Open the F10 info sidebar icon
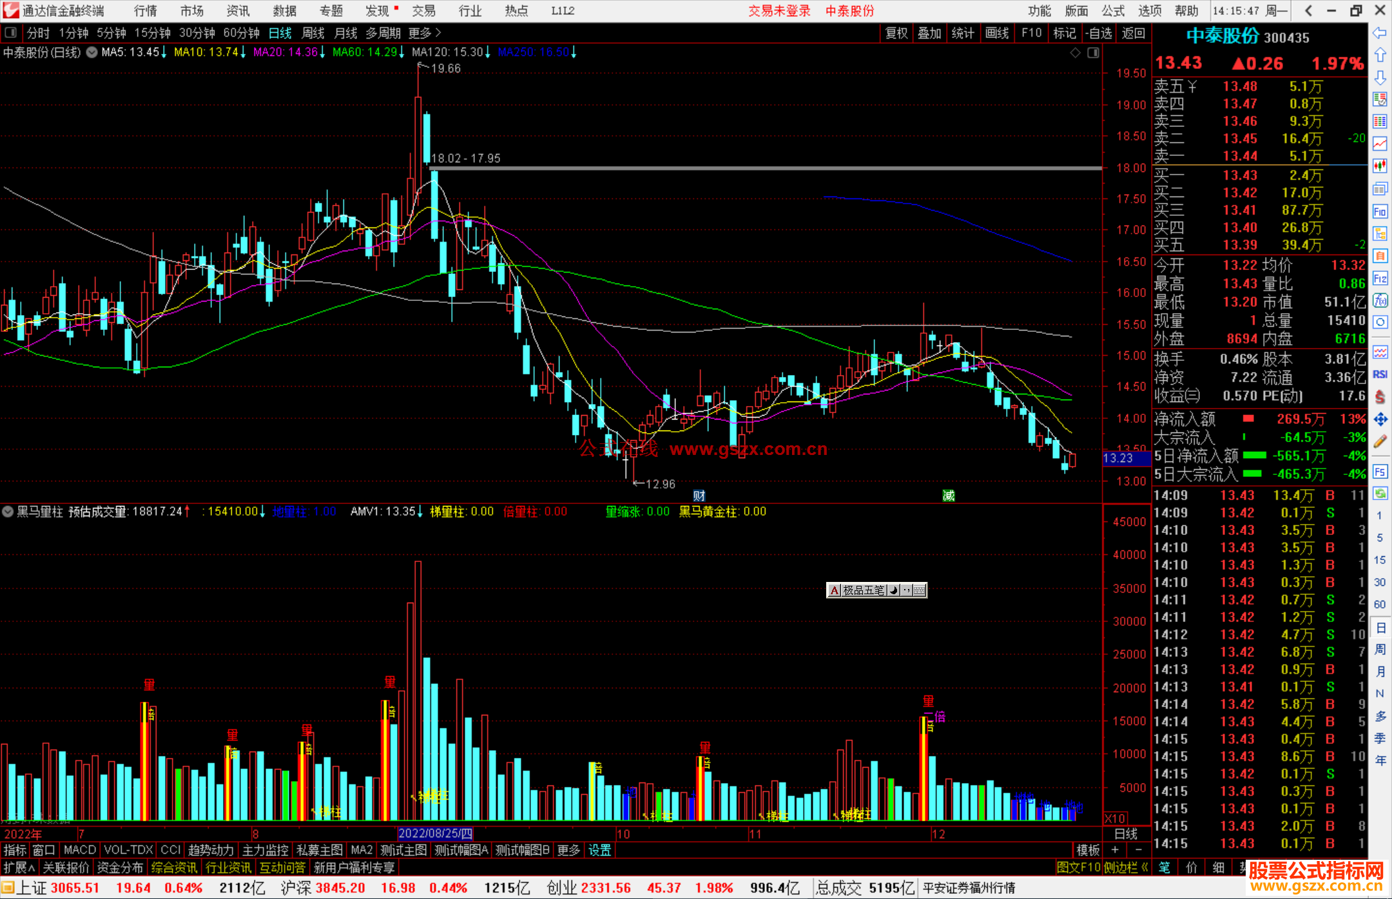Image resolution: width=1392 pixels, height=899 pixels. [x=1380, y=211]
